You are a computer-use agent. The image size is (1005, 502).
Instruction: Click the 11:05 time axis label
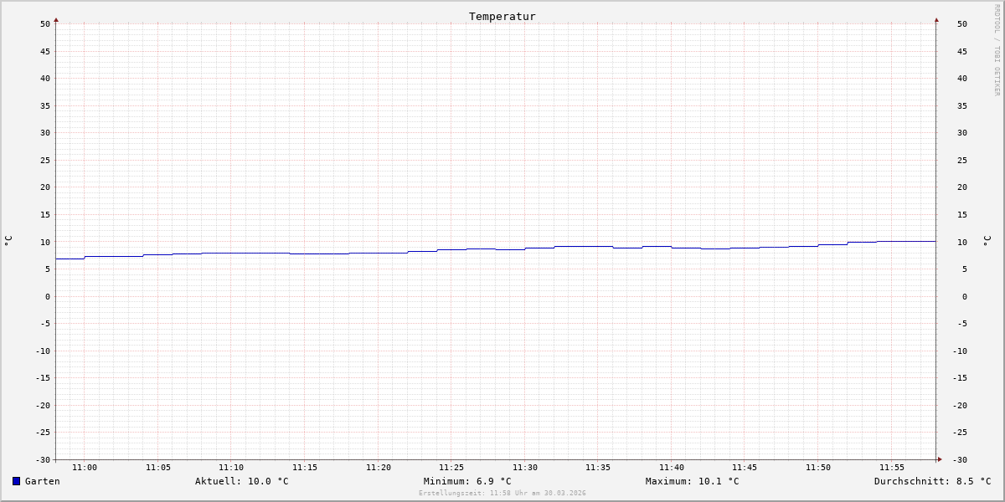pos(158,468)
